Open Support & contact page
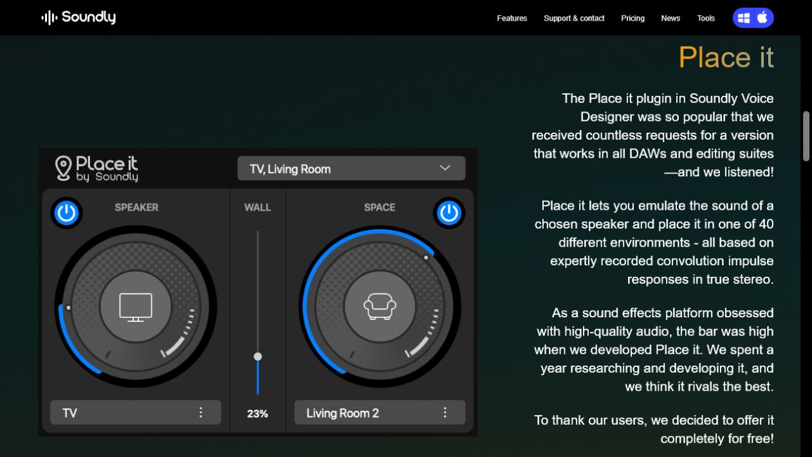 [x=574, y=18]
